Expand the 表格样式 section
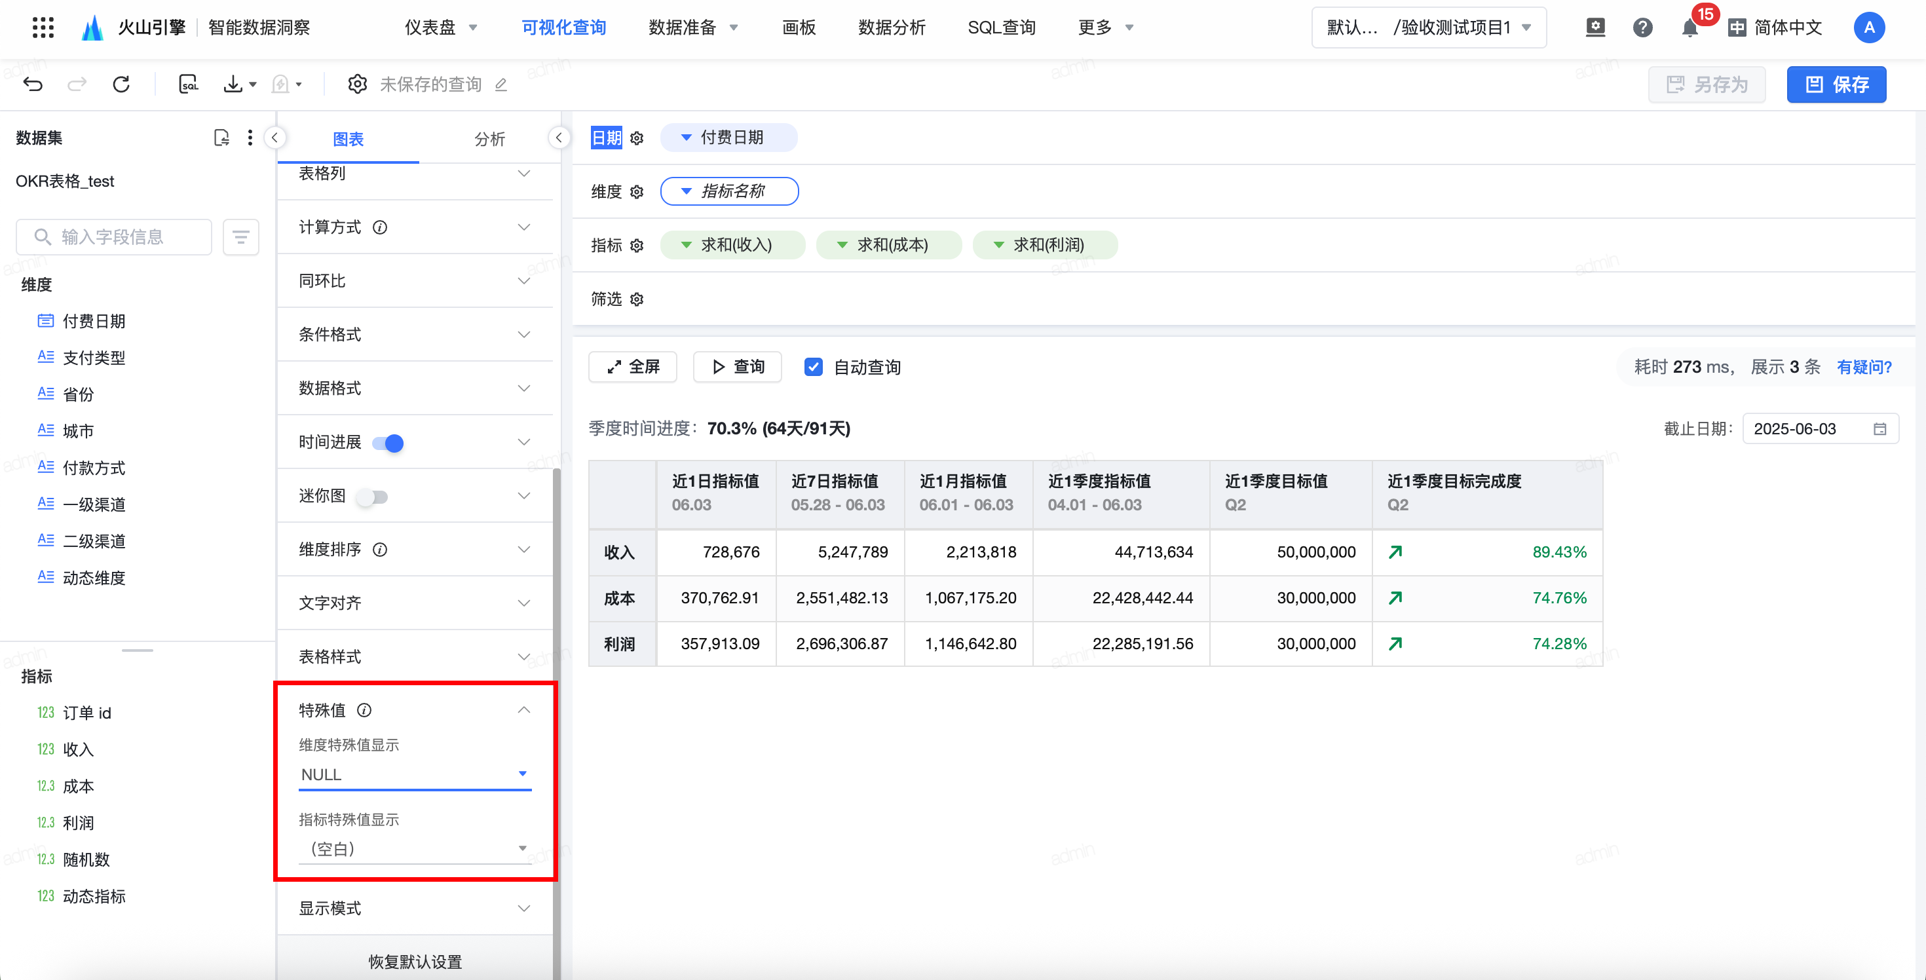The image size is (1926, 980). click(415, 656)
